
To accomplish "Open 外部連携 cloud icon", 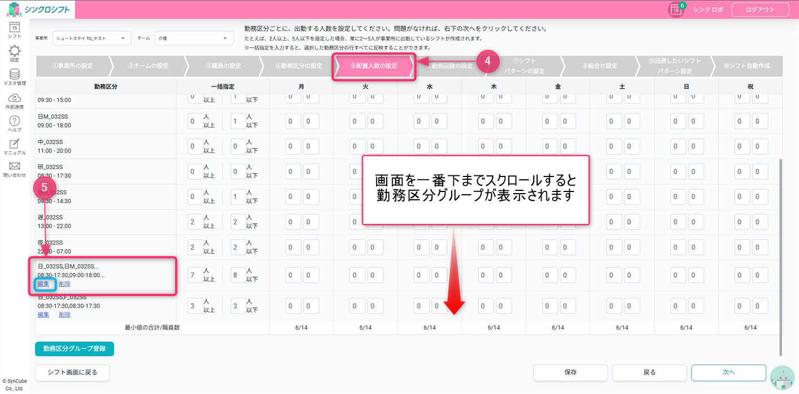I will (x=14, y=98).
